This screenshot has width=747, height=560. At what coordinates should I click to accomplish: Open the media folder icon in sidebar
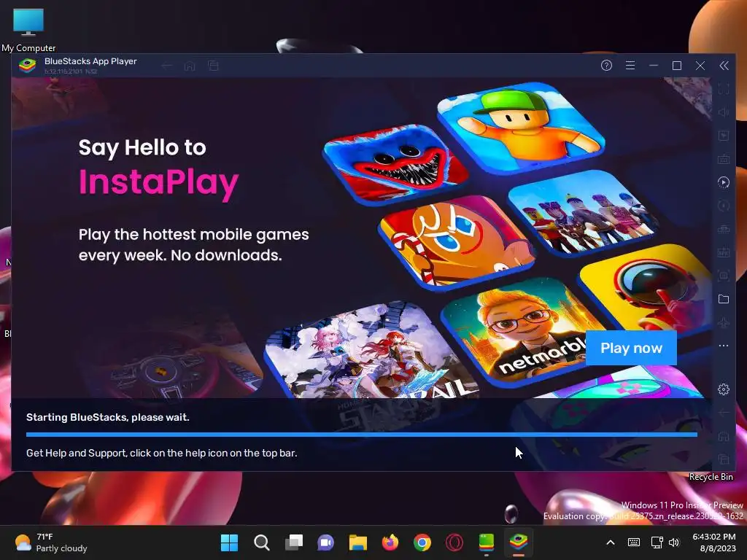[x=723, y=299]
